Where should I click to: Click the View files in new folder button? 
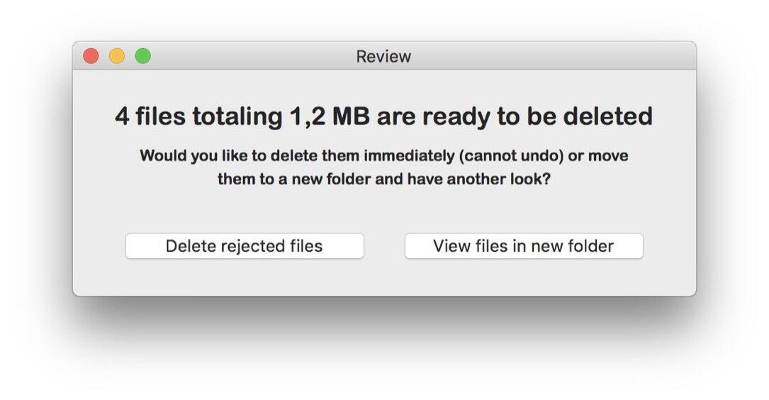524,246
